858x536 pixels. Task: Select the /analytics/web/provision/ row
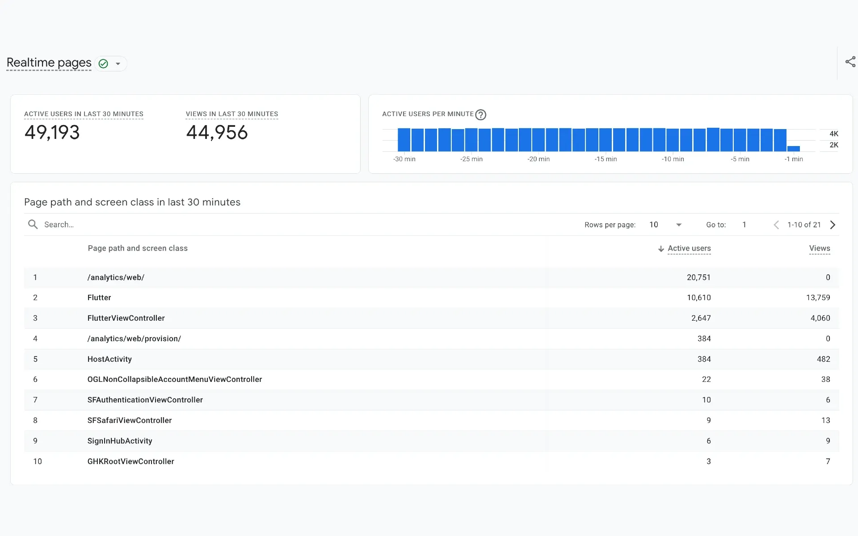tap(431, 339)
